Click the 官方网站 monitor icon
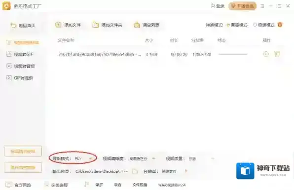Screen dimensions: 294x190 (x=8, y=185)
